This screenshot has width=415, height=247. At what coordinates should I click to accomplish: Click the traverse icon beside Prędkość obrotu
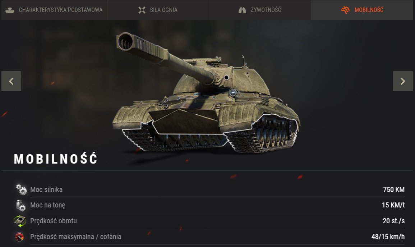[20, 221]
